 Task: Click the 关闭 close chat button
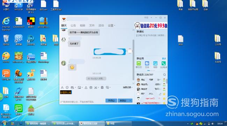point(111,100)
